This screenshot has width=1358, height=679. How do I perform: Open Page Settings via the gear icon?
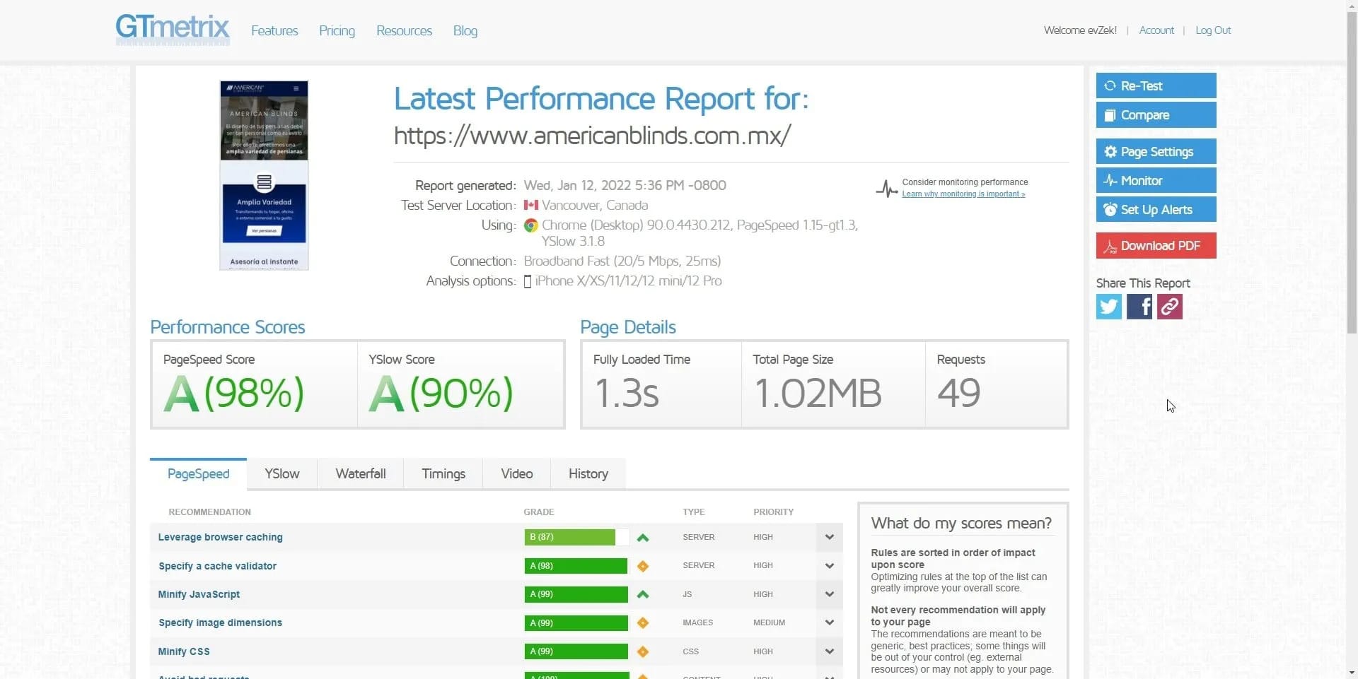pos(1110,151)
